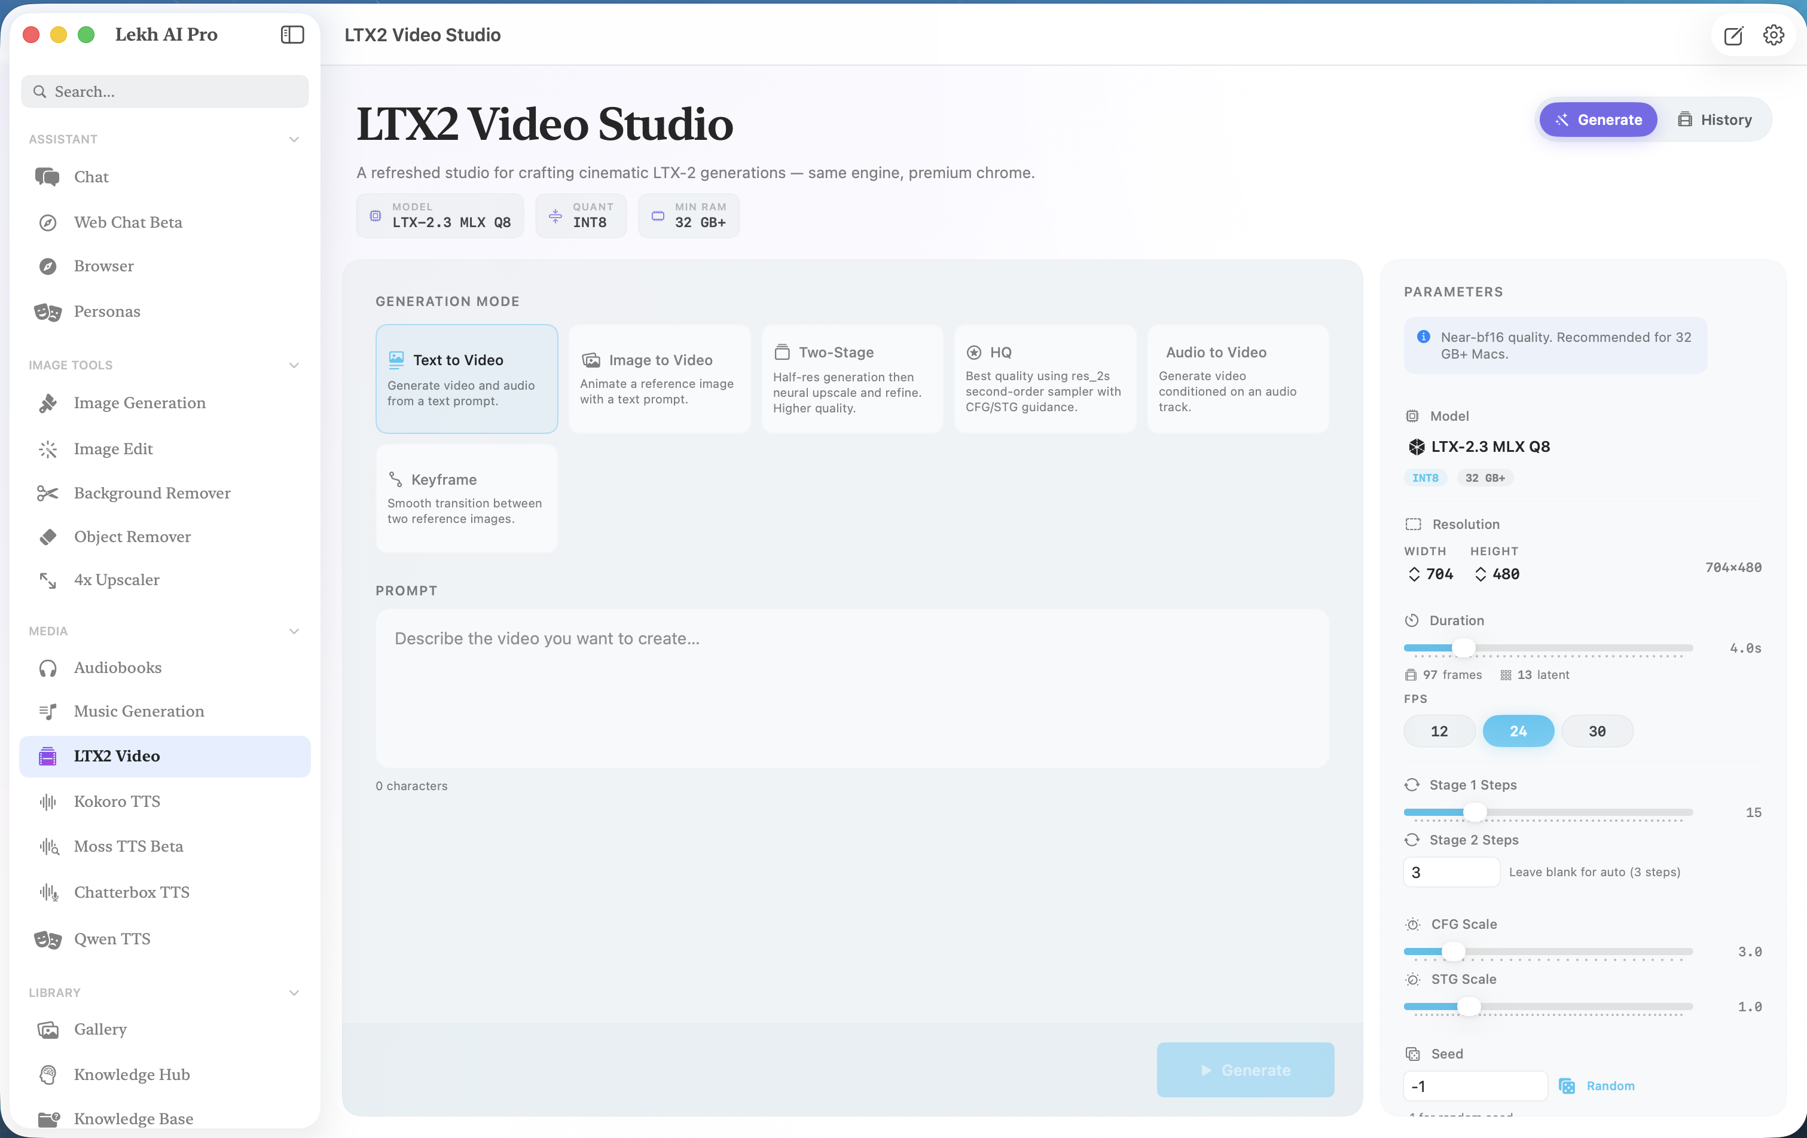This screenshot has height=1138, width=1807.
Task: Click the STG Scale slider
Action: coord(1548,1007)
